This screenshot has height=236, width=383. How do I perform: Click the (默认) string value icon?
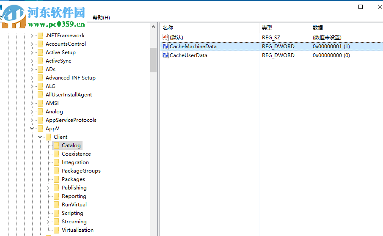pos(165,37)
